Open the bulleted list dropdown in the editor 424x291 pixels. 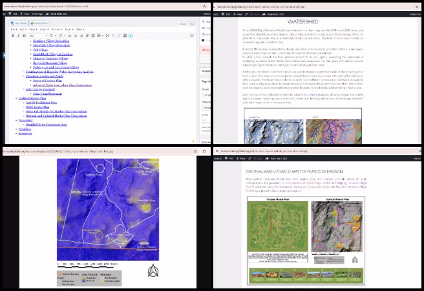pos(53,36)
